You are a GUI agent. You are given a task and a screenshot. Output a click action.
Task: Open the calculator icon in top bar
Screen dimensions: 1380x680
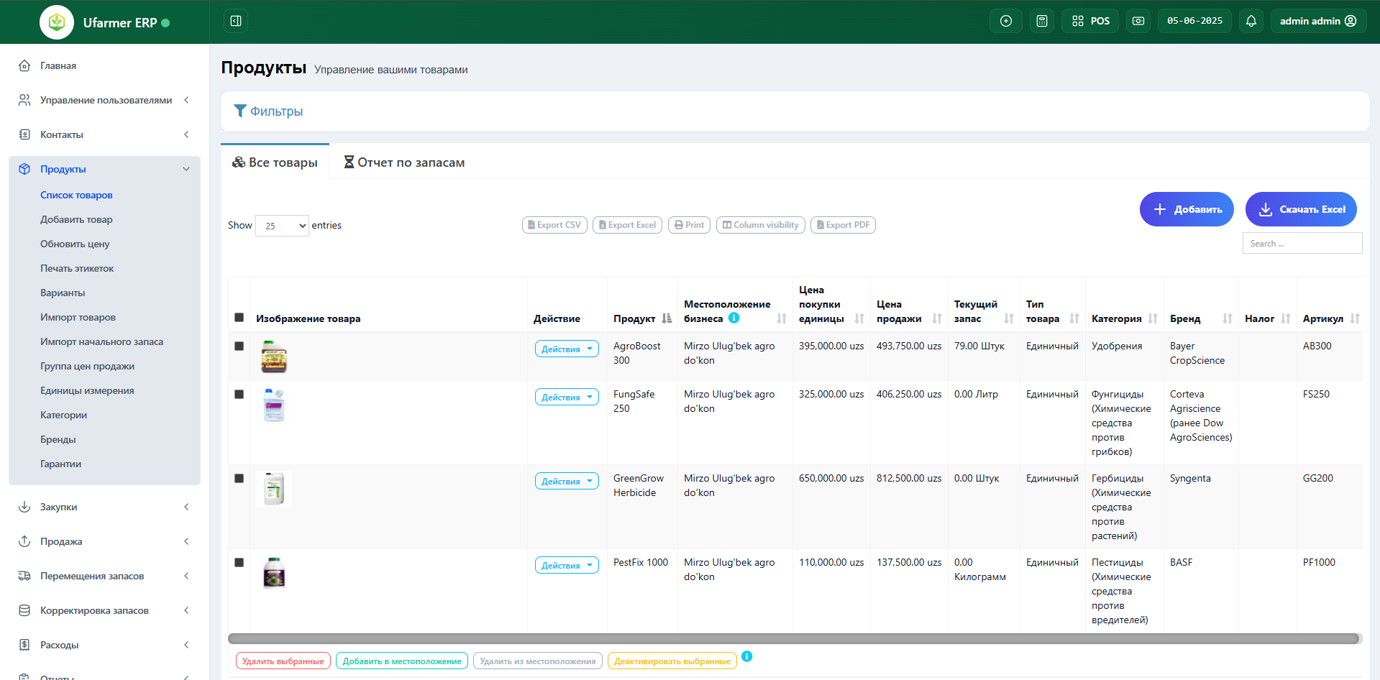pos(1041,21)
